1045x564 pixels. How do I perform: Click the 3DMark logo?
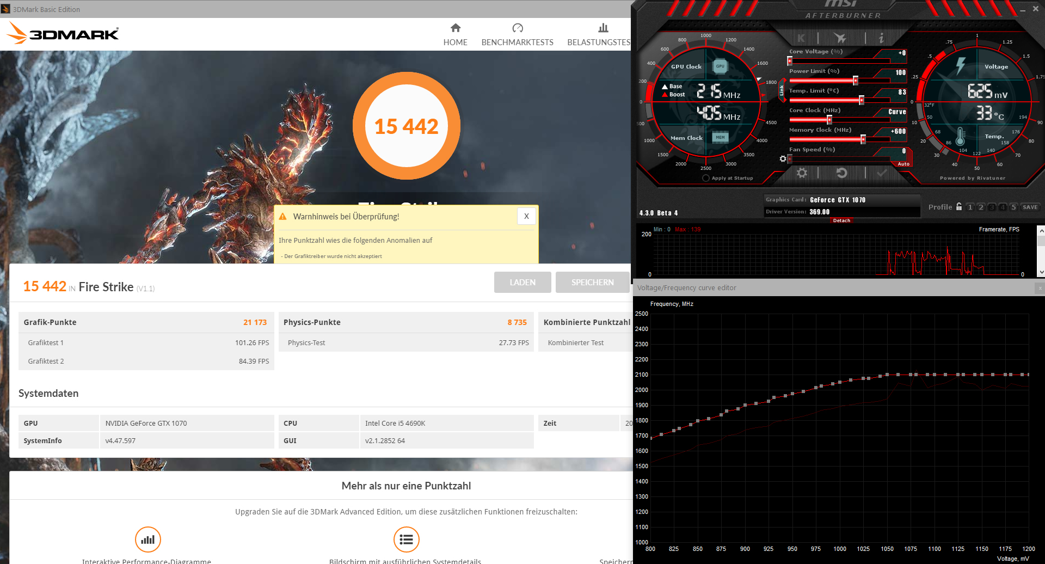(x=63, y=33)
